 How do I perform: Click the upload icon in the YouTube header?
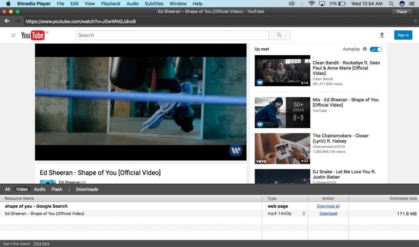[x=382, y=35]
